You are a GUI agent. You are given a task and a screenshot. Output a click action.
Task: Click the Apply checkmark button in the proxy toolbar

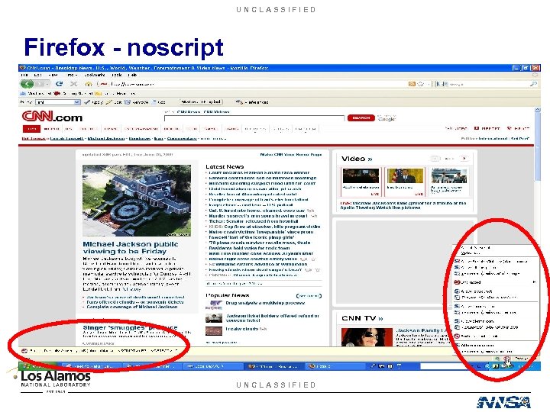94,102
